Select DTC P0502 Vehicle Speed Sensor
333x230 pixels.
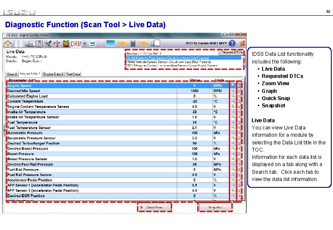click(184, 62)
